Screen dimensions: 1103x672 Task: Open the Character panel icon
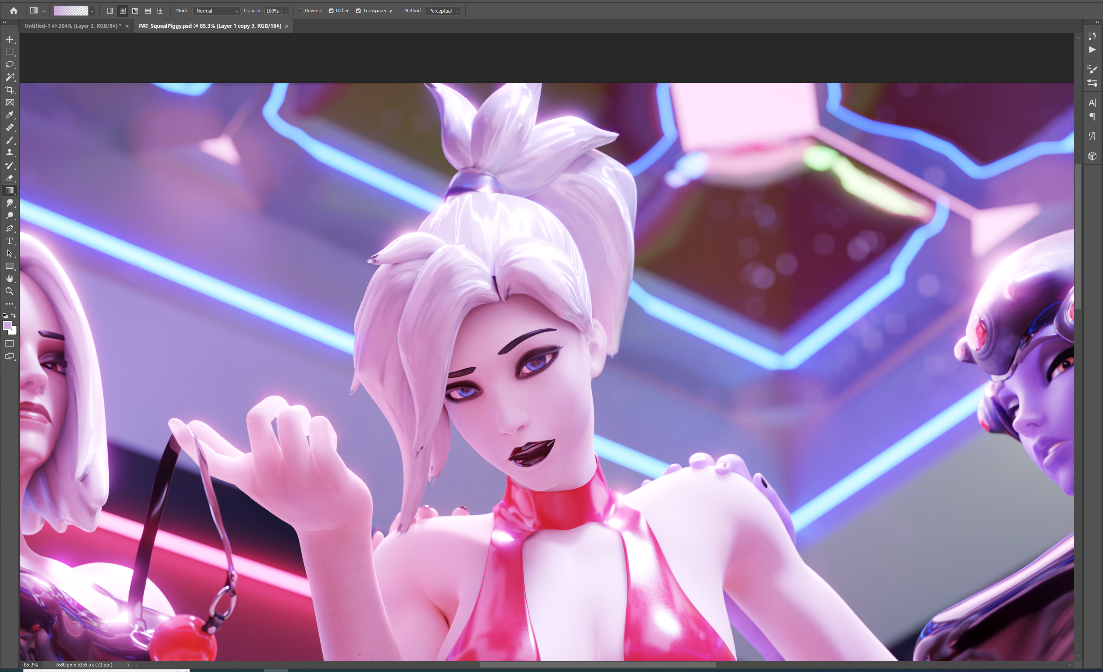(x=1092, y=102)
